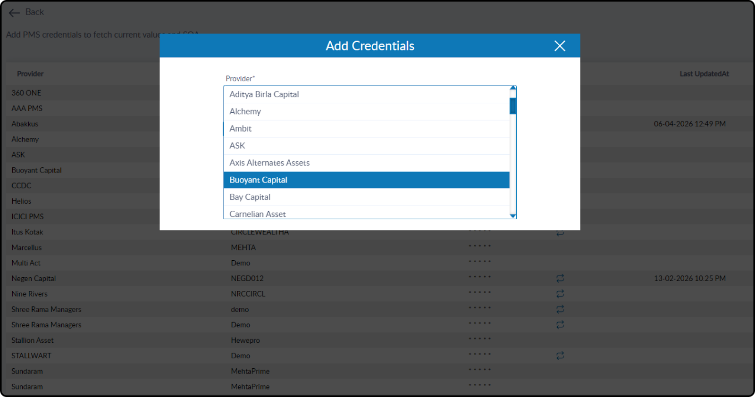Select the ICICI PMS row
This screenshot has width=755, height=397.
27,216
